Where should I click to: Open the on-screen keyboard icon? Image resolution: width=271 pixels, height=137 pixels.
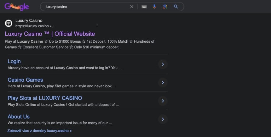pos(144,7)
